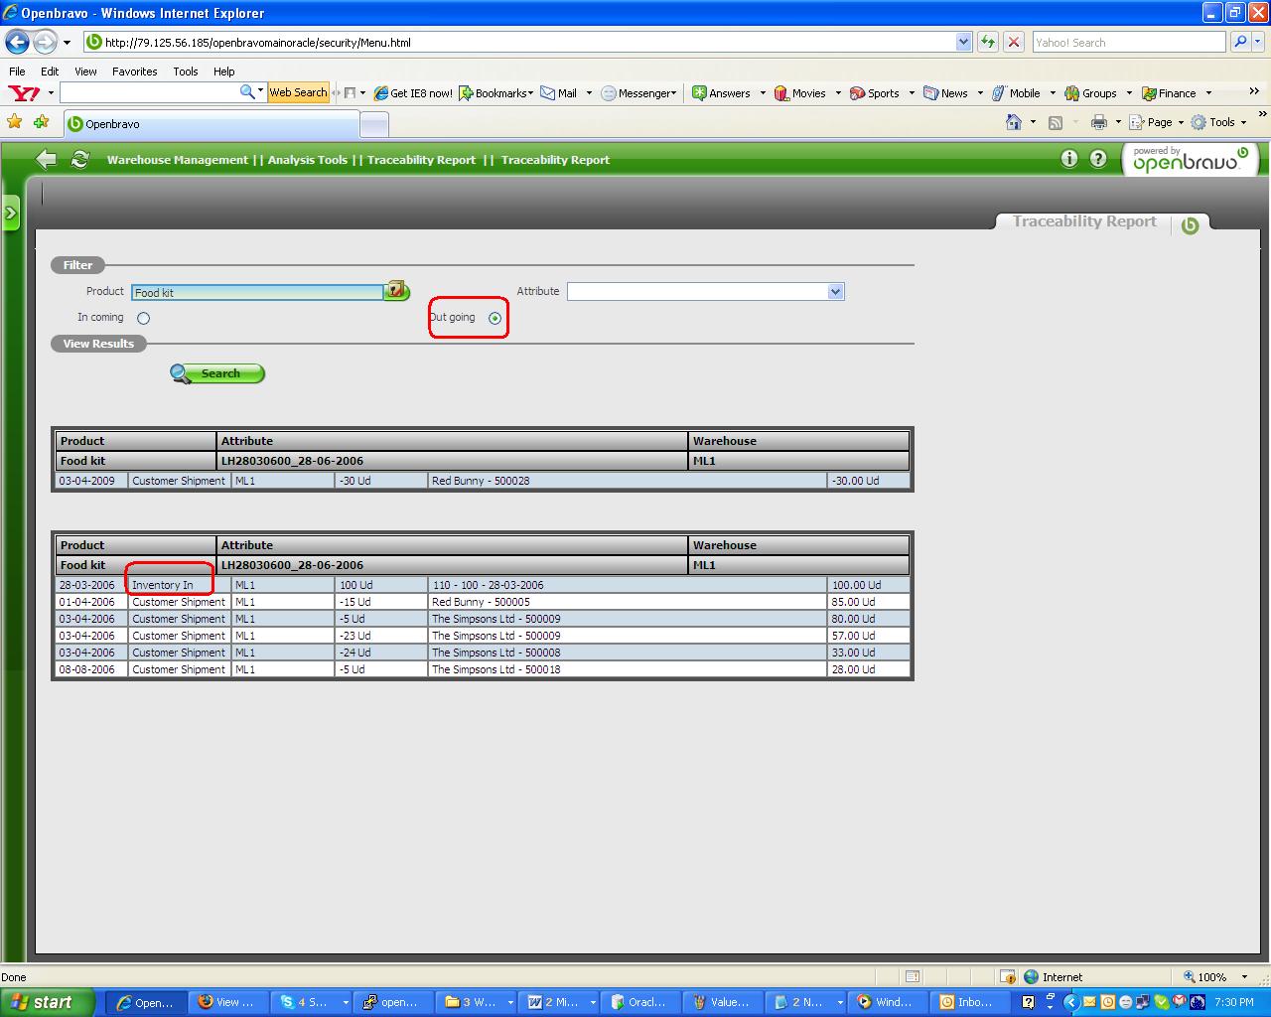Click the Product input field
Viewport: 1271px width, 1017px height.
click(x=257, y=292)
